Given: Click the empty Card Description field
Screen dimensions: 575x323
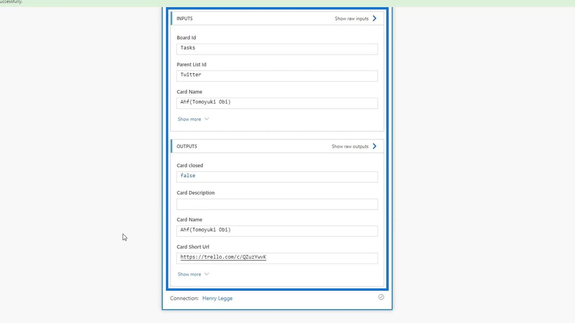Looking at the screenshot, I should (277, 204).
